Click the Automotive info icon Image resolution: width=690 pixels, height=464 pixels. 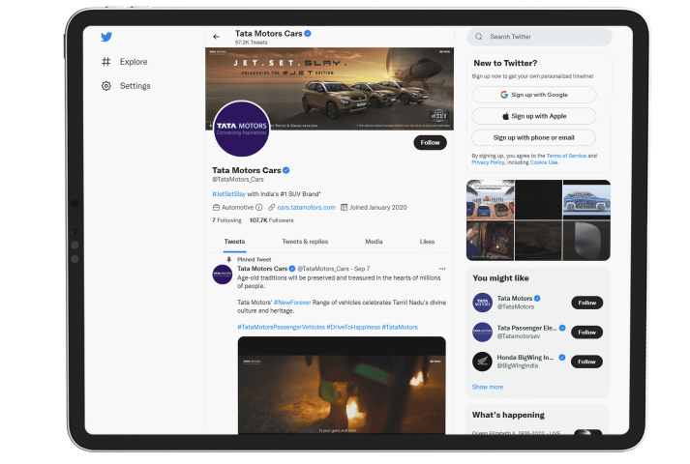click(258, 208)
